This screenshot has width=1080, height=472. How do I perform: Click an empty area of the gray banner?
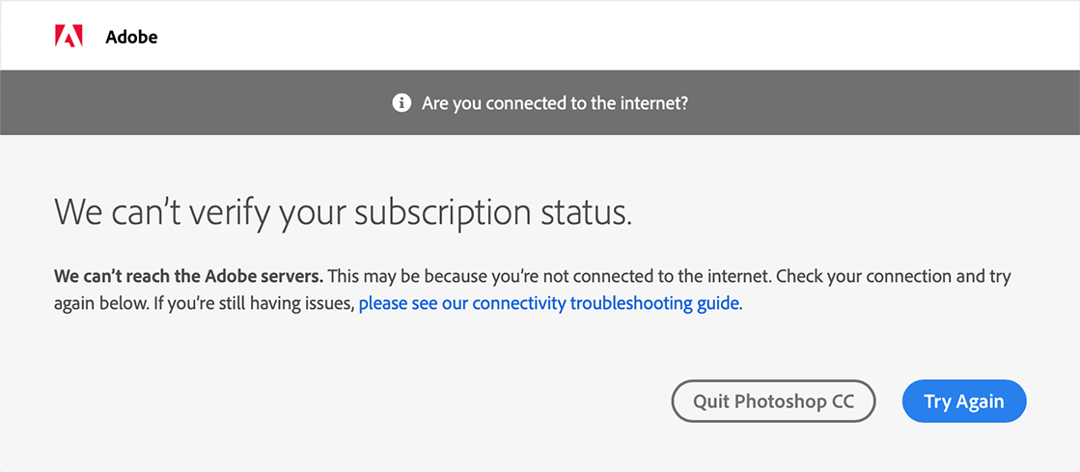(193, 103)
